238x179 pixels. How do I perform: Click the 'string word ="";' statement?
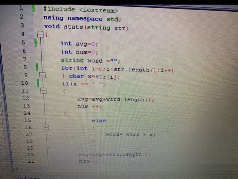pyautogui.click(x=91, y=61)
